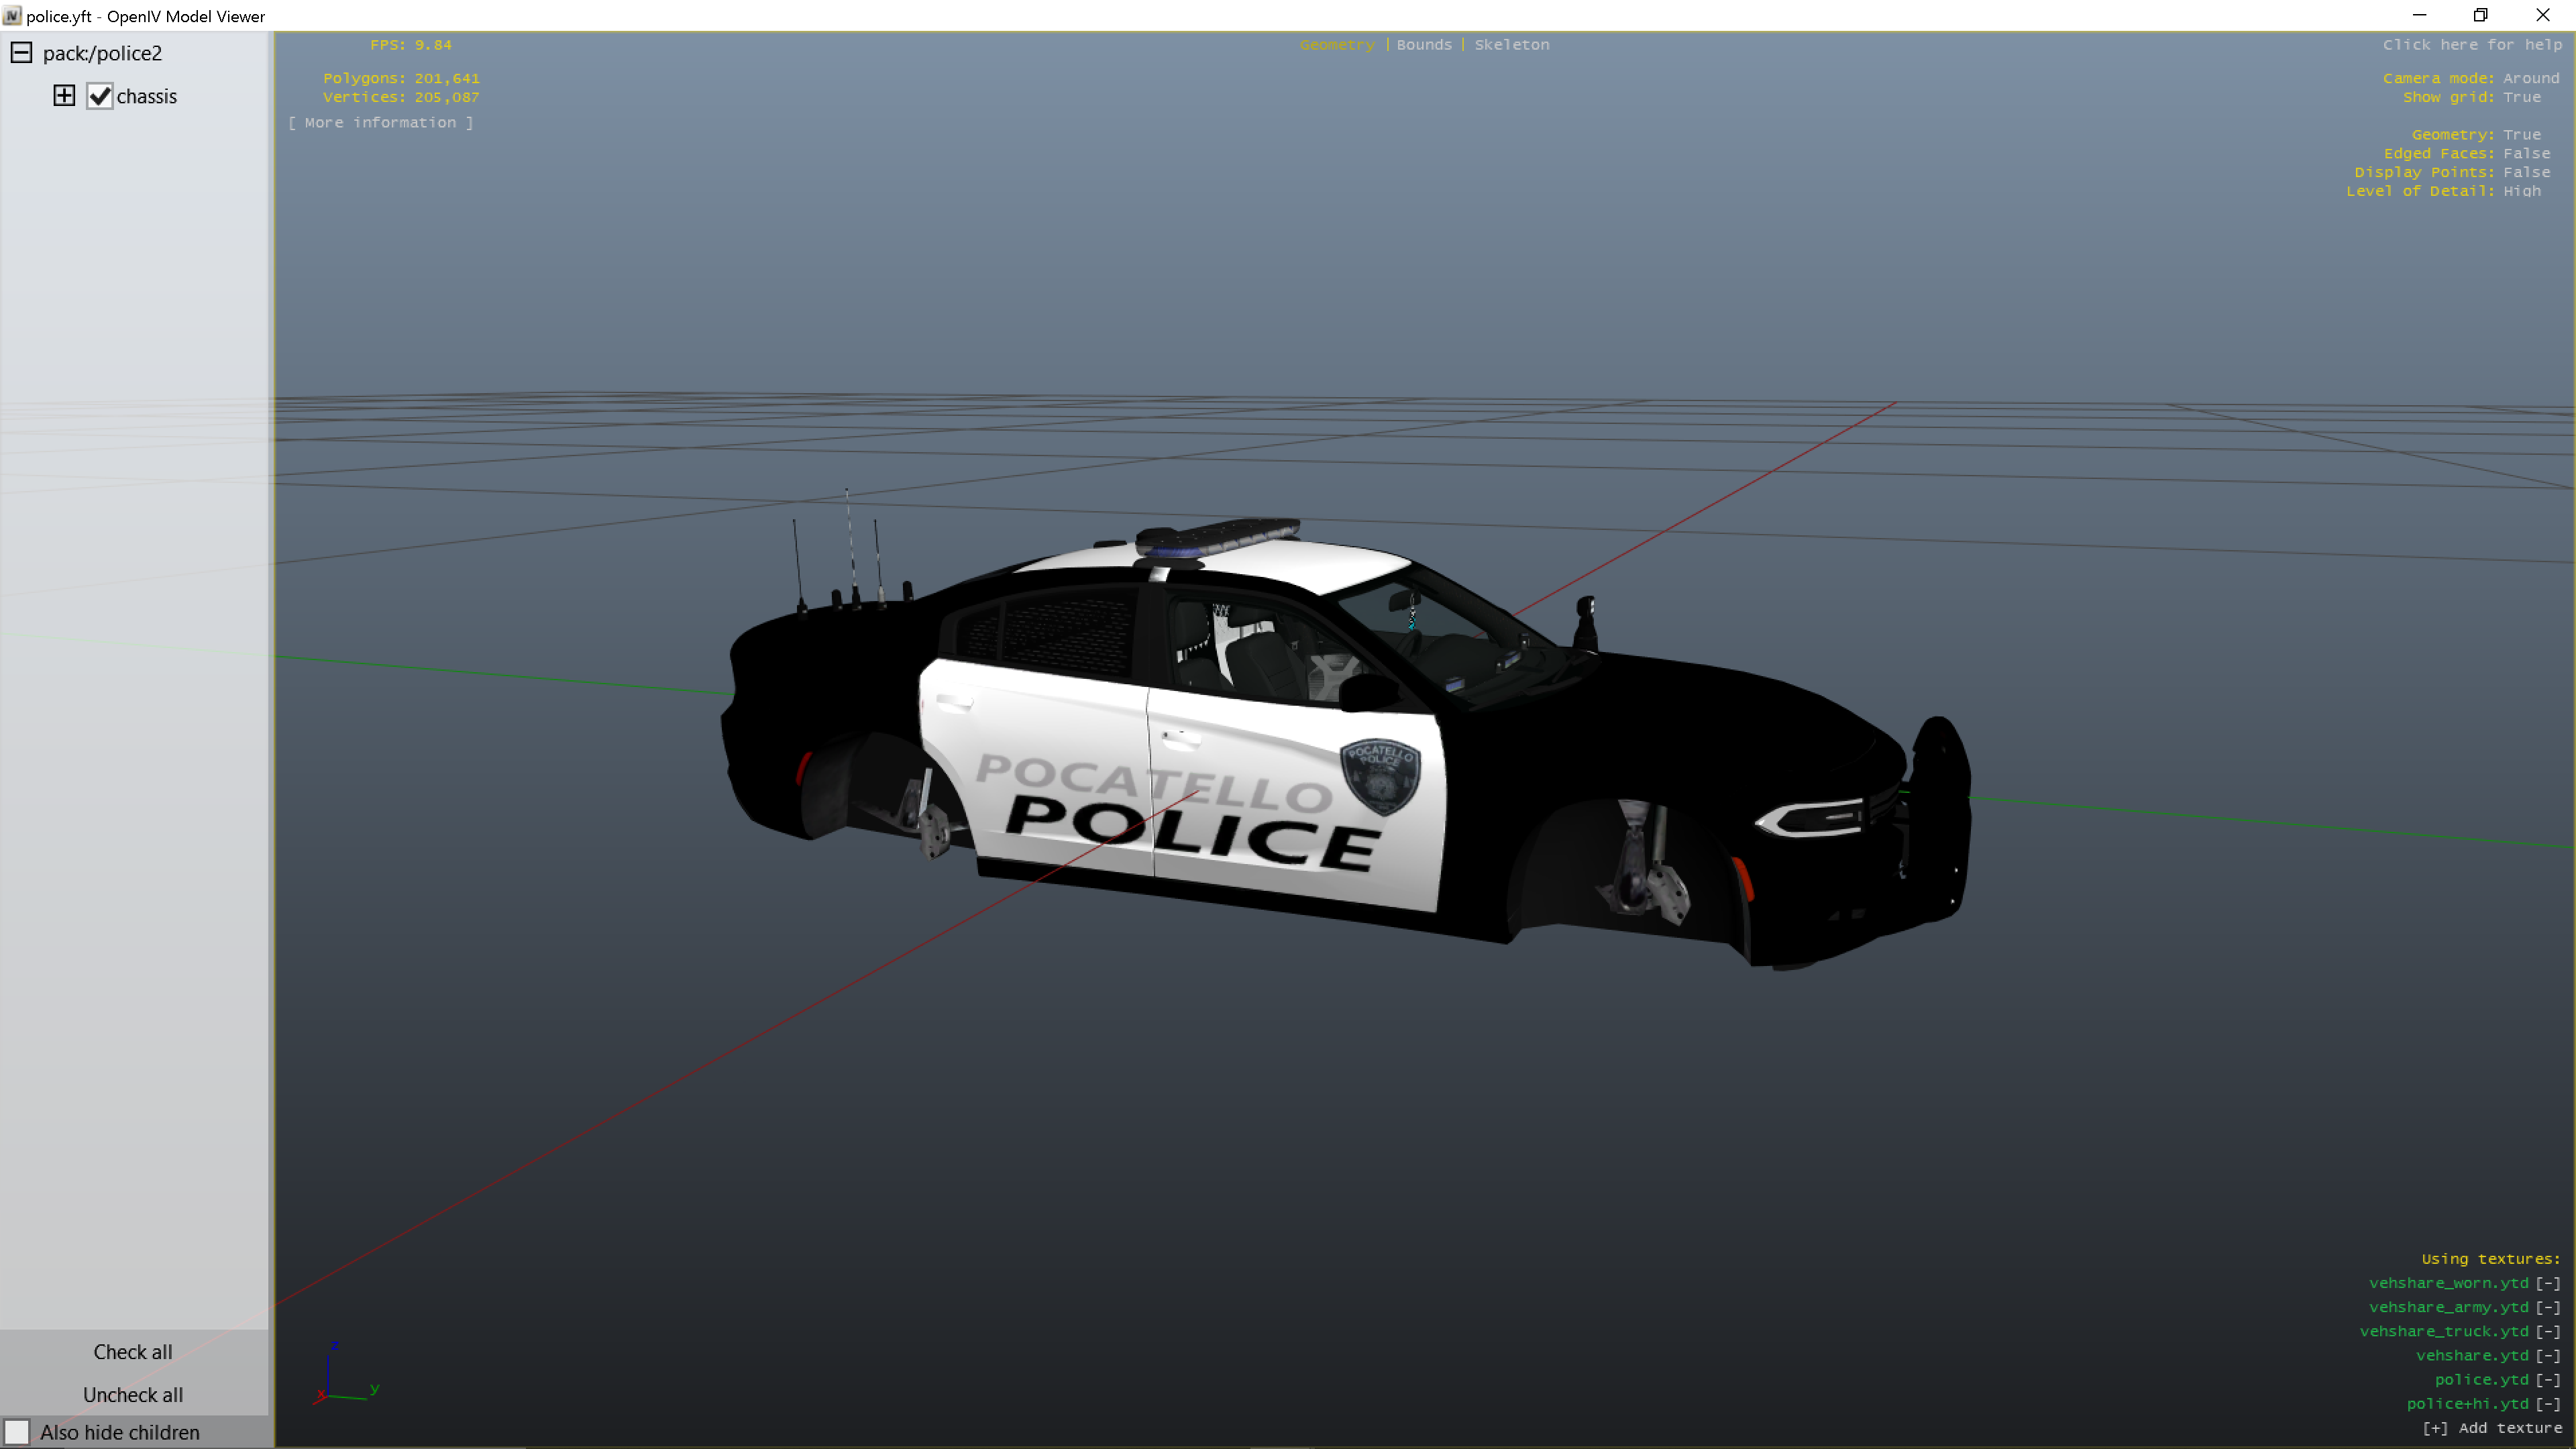Expand the chassis tree node
Image resolution: width=2576 pixels, height=1449 pixels.
64,96
